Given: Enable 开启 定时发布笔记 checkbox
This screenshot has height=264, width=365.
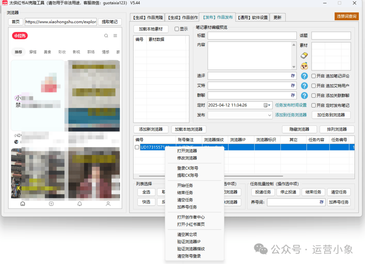Looking at the screenshot, I should click(x=314, y=105).
